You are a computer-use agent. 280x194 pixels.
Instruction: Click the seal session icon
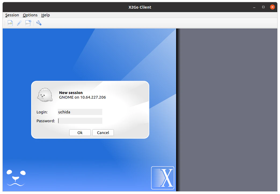(x=45, y=95)
